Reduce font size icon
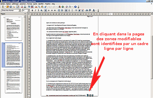 82,10
